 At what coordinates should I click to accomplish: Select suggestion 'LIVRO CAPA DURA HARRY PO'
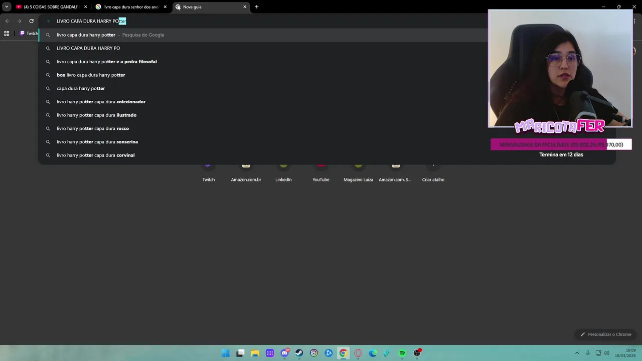click(x=263, y=48)
